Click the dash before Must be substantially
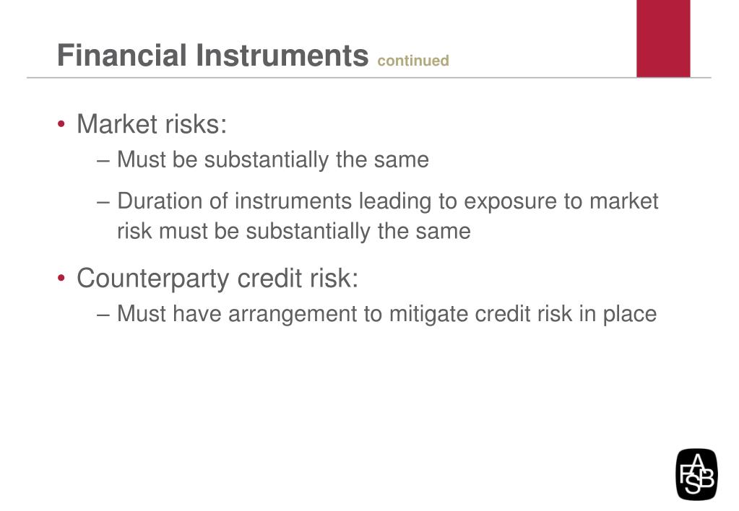This screenshot has height=511, width=739. coord(103,160)
